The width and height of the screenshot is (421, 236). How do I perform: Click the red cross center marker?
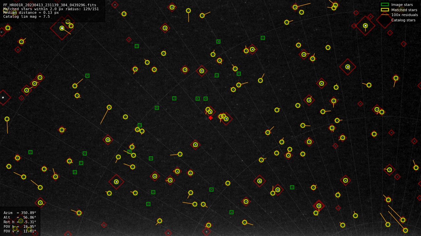211,118
